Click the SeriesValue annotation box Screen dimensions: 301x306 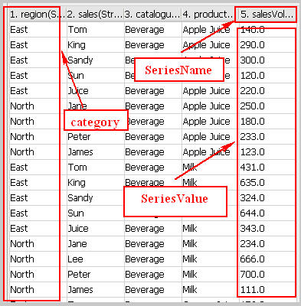click(x=175, y=201)
